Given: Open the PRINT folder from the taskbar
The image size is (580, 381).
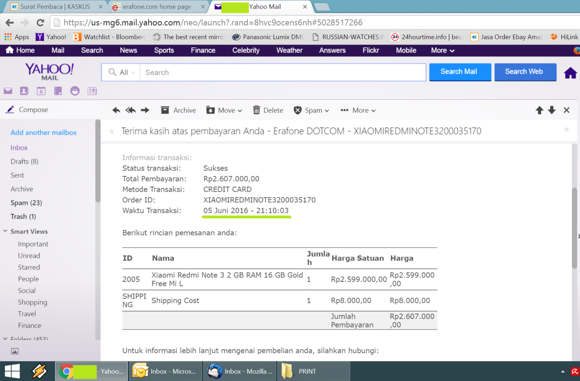Looking at the screenshot, I should tap(314, 371).
